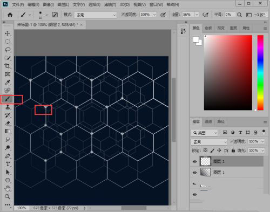Screen dimensions: 270x212
Task: Open the brush preset picker arrow
Action: (46, 15)
